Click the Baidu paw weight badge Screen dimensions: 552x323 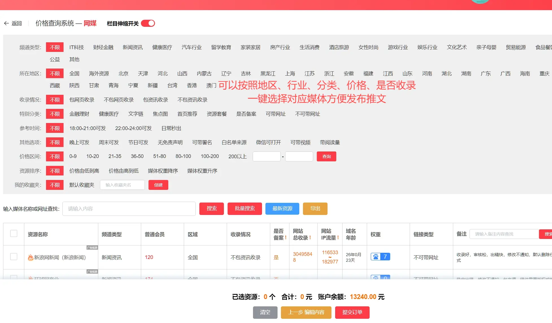click(380, 257)
